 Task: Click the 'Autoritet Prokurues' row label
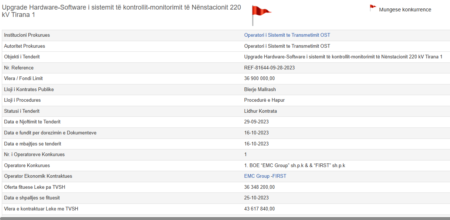click(x=24, y=46)
